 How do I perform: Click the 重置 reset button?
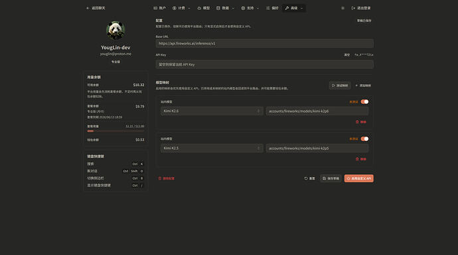click(x=309, y=178)
